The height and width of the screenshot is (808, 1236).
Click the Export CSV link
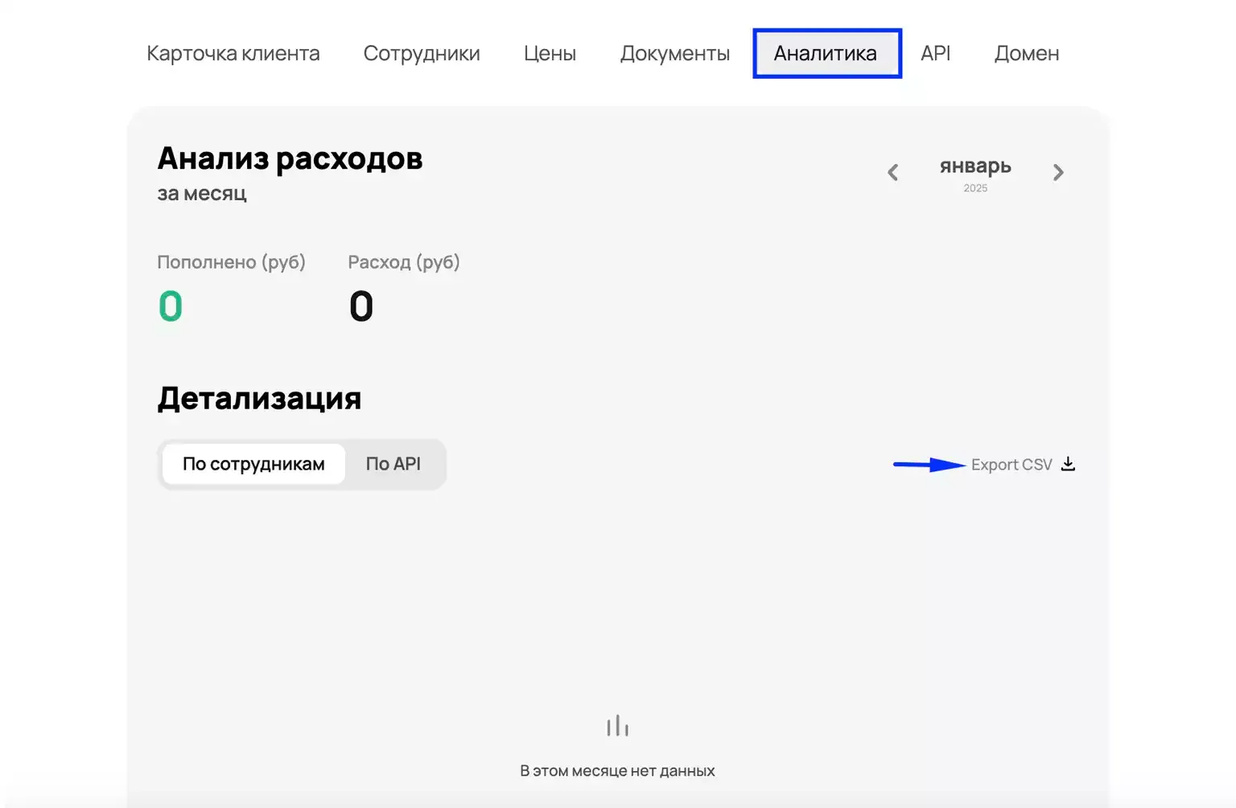coord(1011,465)
